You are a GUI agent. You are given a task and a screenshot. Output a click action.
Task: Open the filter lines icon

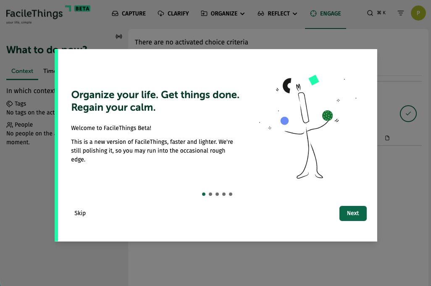coord(401,13)
